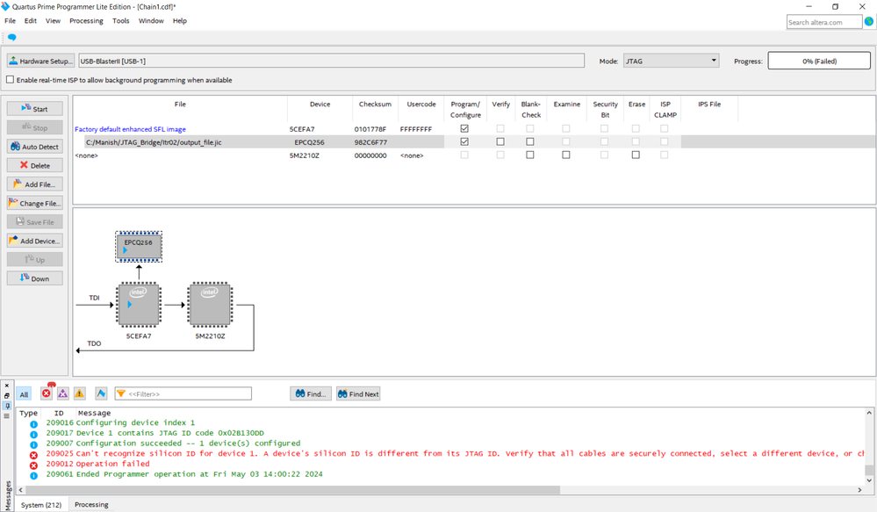Open the View menu

click(54, 21)
